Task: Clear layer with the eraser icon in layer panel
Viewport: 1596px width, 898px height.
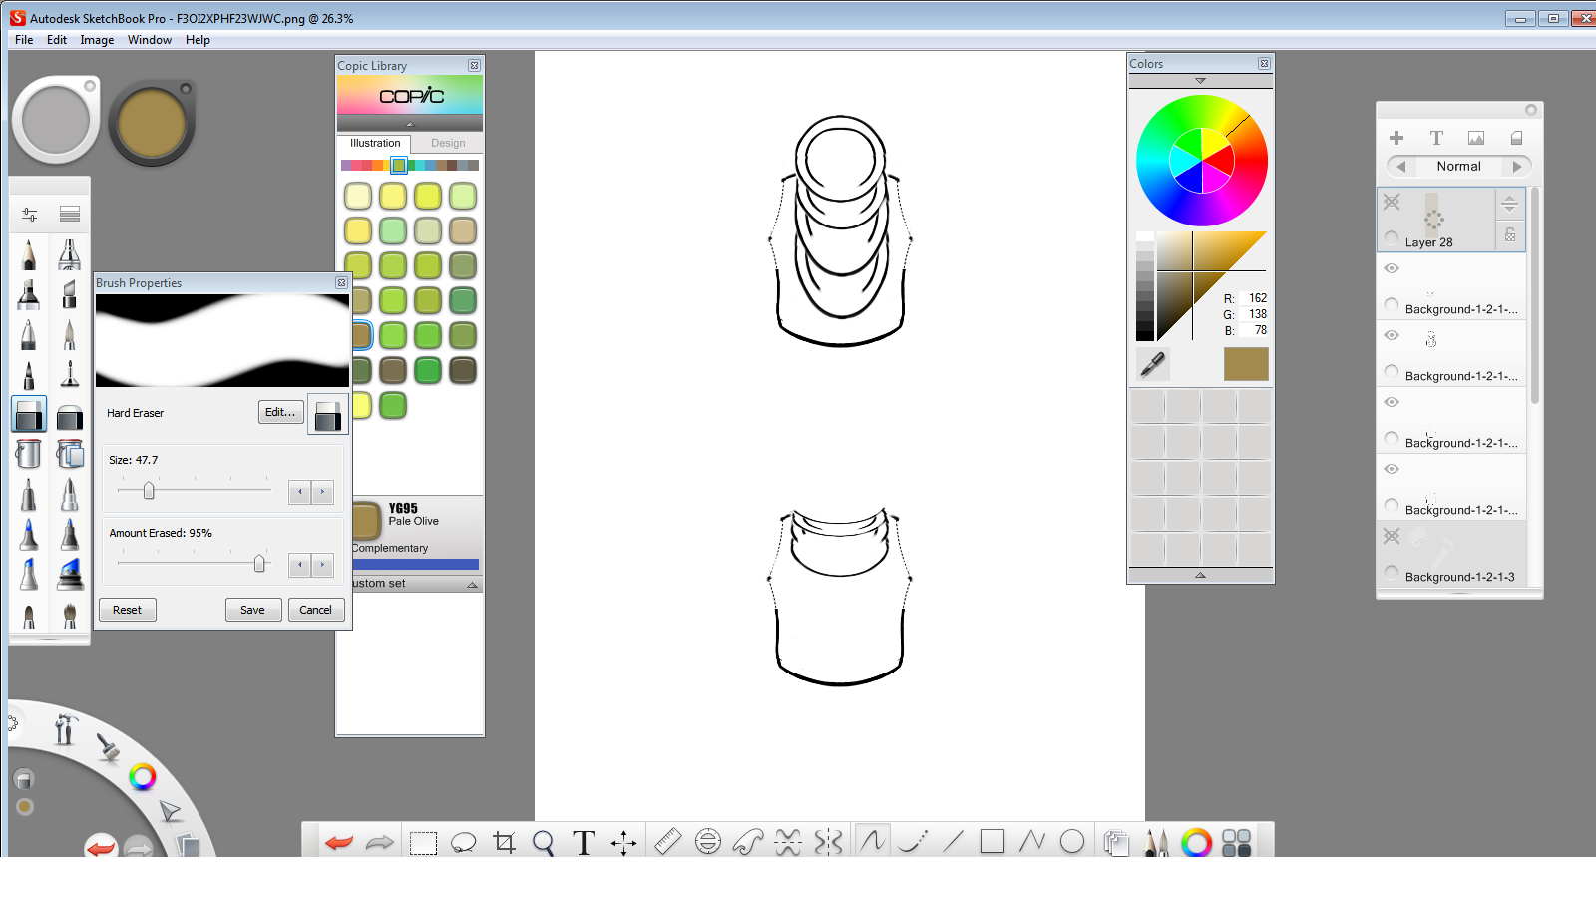Action: point(1516,138)
